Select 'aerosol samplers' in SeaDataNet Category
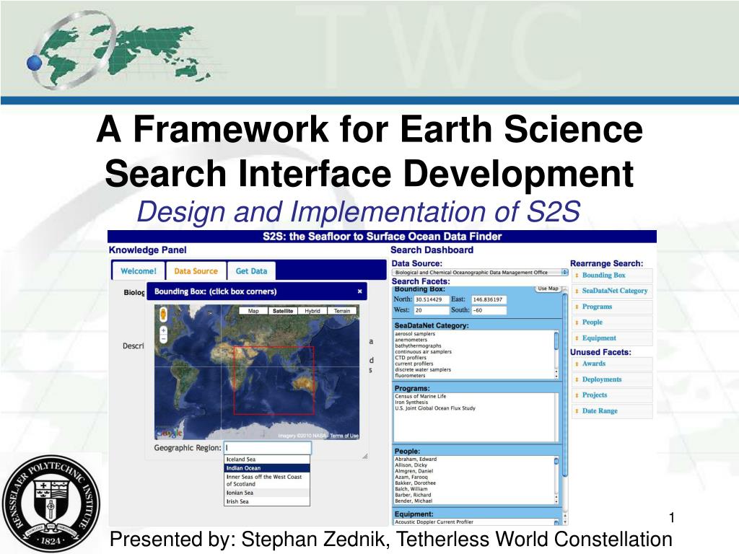739x554 pixels. (415, 333)
